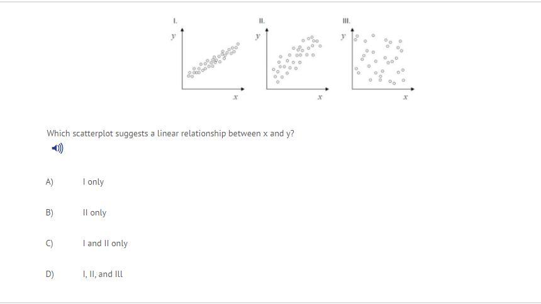Play the question audio with the speaker icon
Image resolution: width=541 pixels, height=304 pixels.
point(58,148)
